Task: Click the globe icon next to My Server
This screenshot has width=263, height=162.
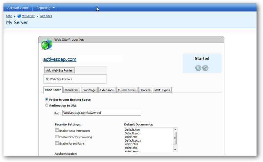Action: (19, 16)
